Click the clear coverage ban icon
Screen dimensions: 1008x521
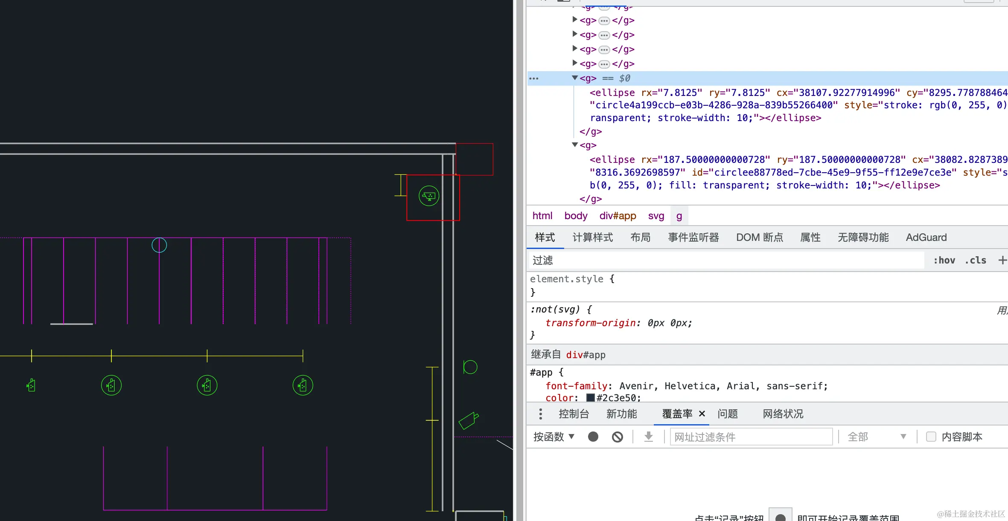617,437
